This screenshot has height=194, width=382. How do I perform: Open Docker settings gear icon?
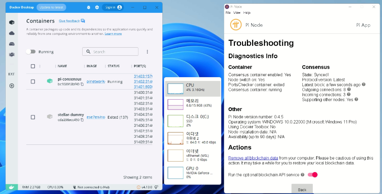[97, 7]
